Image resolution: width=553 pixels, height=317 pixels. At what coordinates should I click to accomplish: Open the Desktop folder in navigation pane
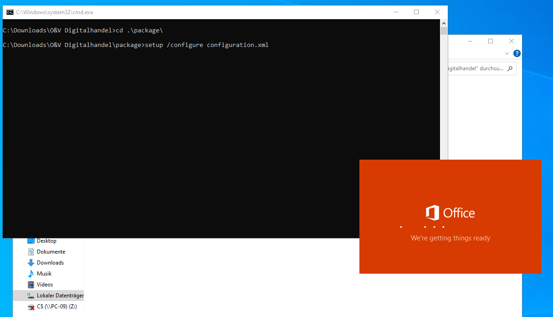pos(46,241)
